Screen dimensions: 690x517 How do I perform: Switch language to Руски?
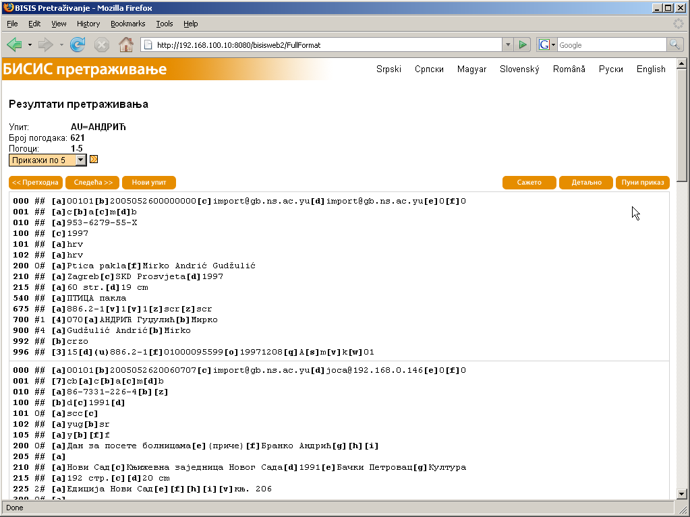(611, 69)
